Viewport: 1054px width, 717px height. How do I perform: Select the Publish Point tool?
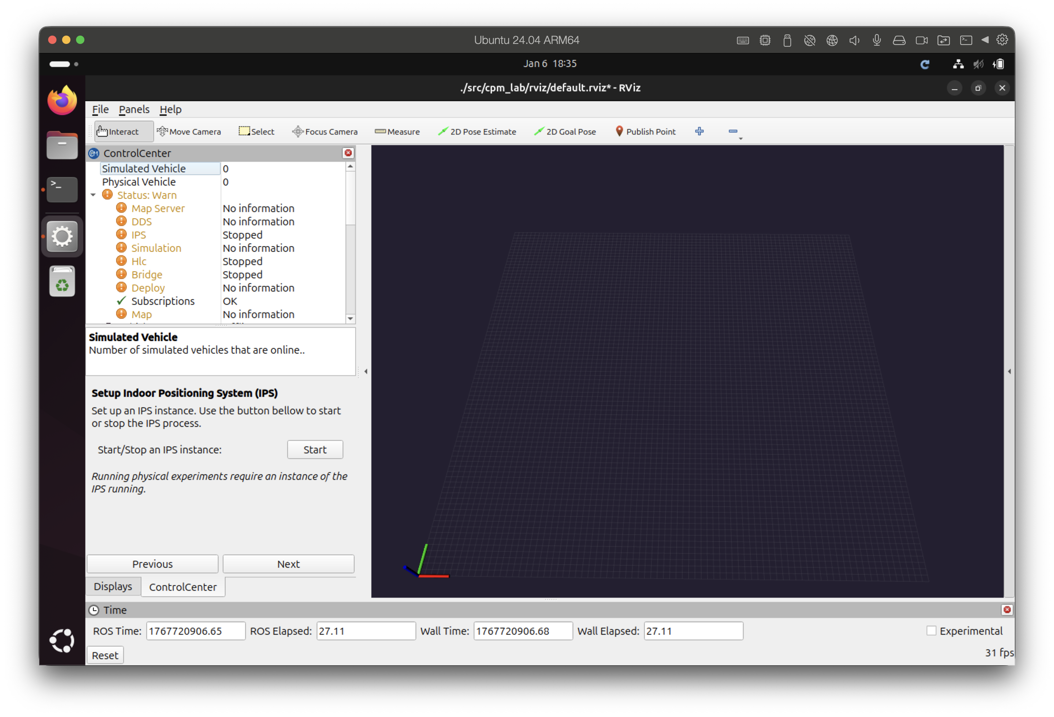click(645, 131)
